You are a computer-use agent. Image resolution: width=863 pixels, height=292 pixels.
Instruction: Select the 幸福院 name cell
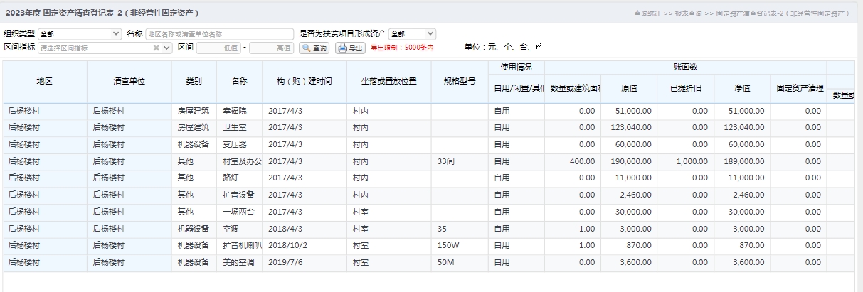[x=239, y=111]
